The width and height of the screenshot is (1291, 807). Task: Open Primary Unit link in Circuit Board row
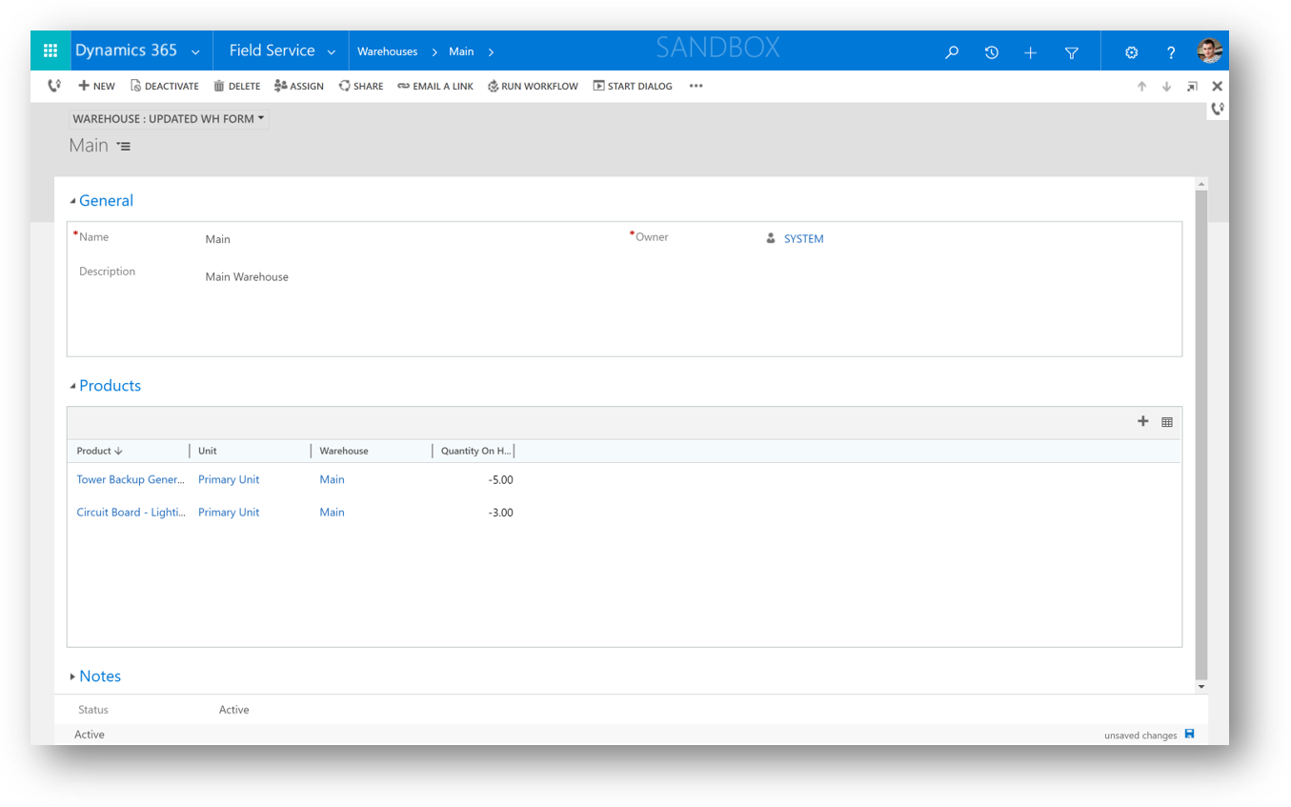pyautogui.click(x=229, y=512)
